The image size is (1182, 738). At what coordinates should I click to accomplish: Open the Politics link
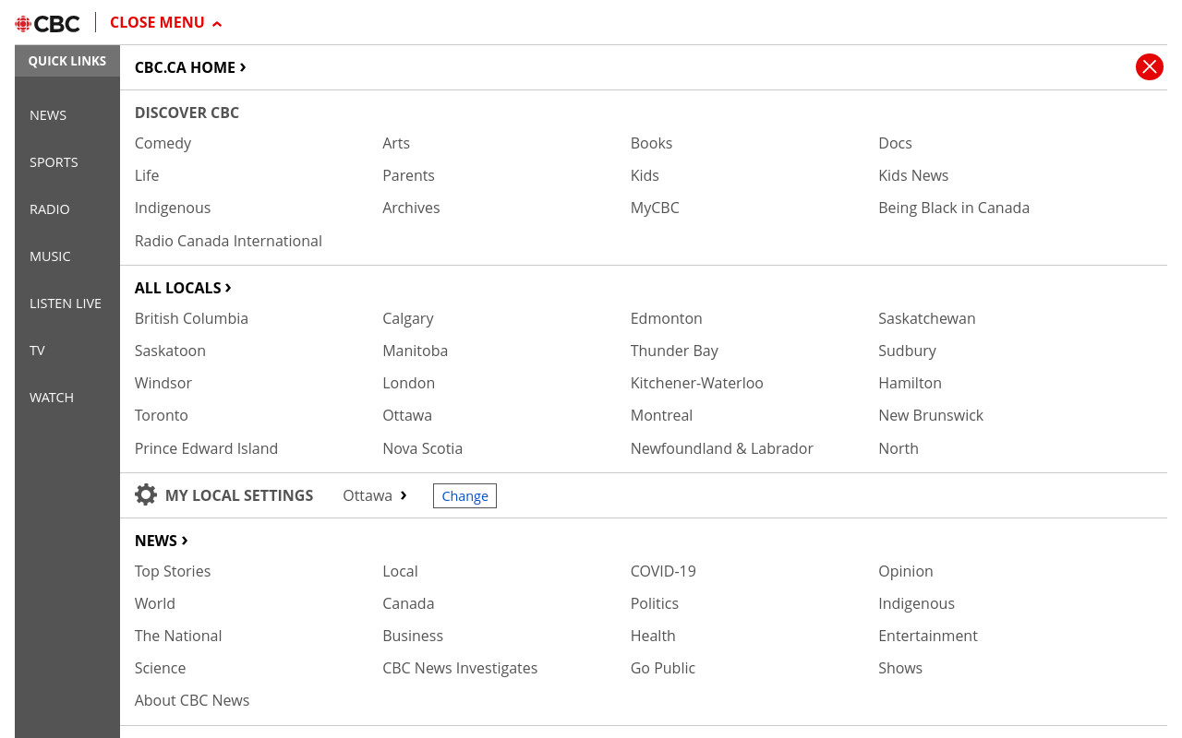(655, 603)
